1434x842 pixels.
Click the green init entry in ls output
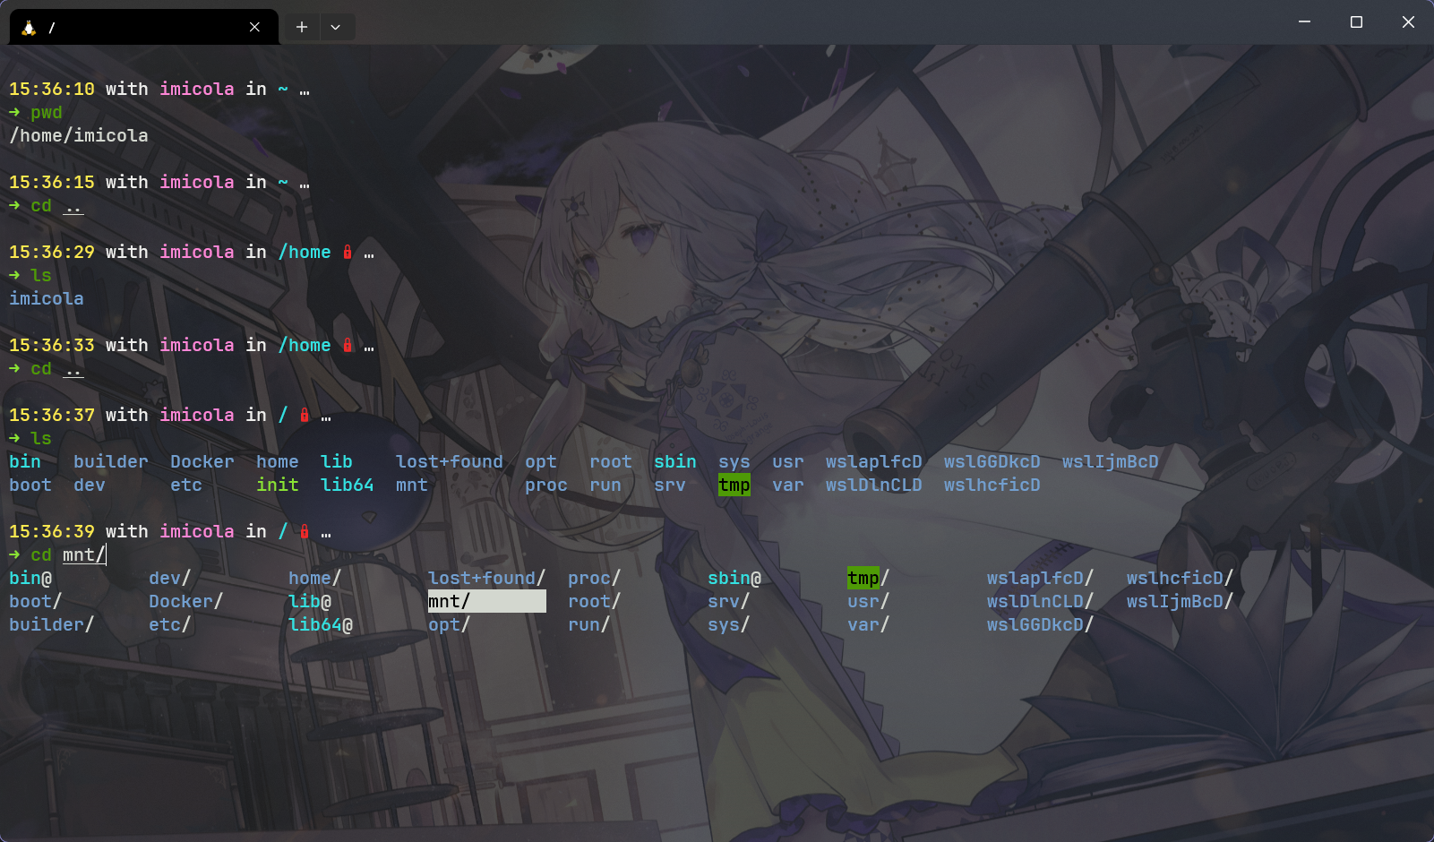coord(277,485)
